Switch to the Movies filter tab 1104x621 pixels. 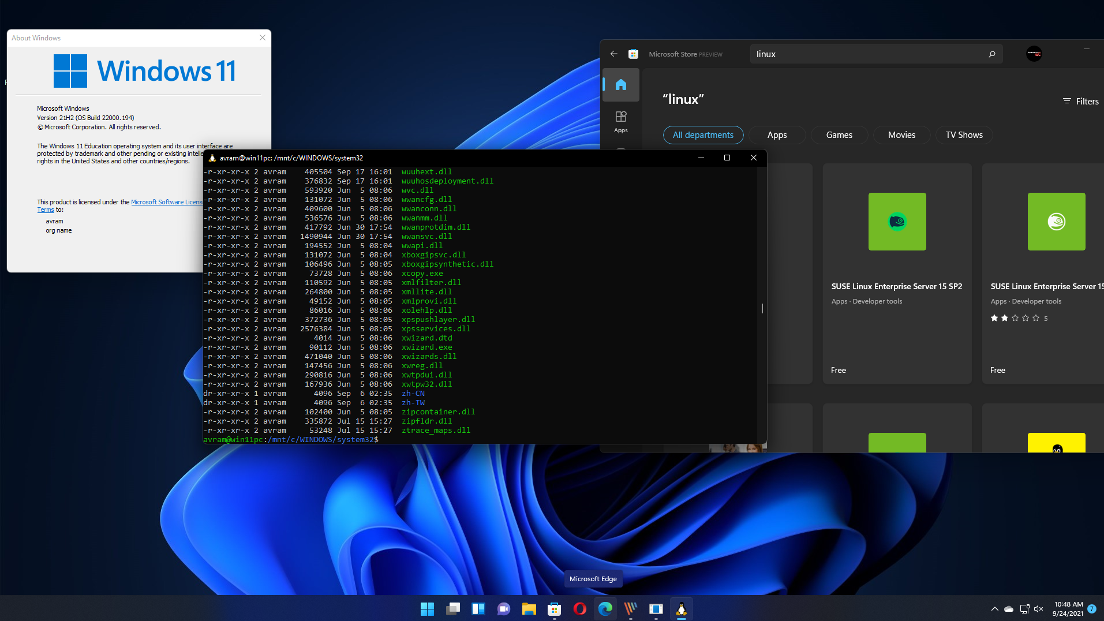coord(901,134)
